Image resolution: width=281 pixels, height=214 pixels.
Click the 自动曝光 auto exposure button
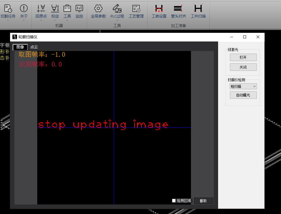coord(243,95)
